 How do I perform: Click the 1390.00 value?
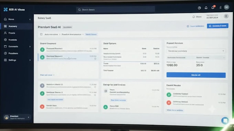tap(172, 65)
